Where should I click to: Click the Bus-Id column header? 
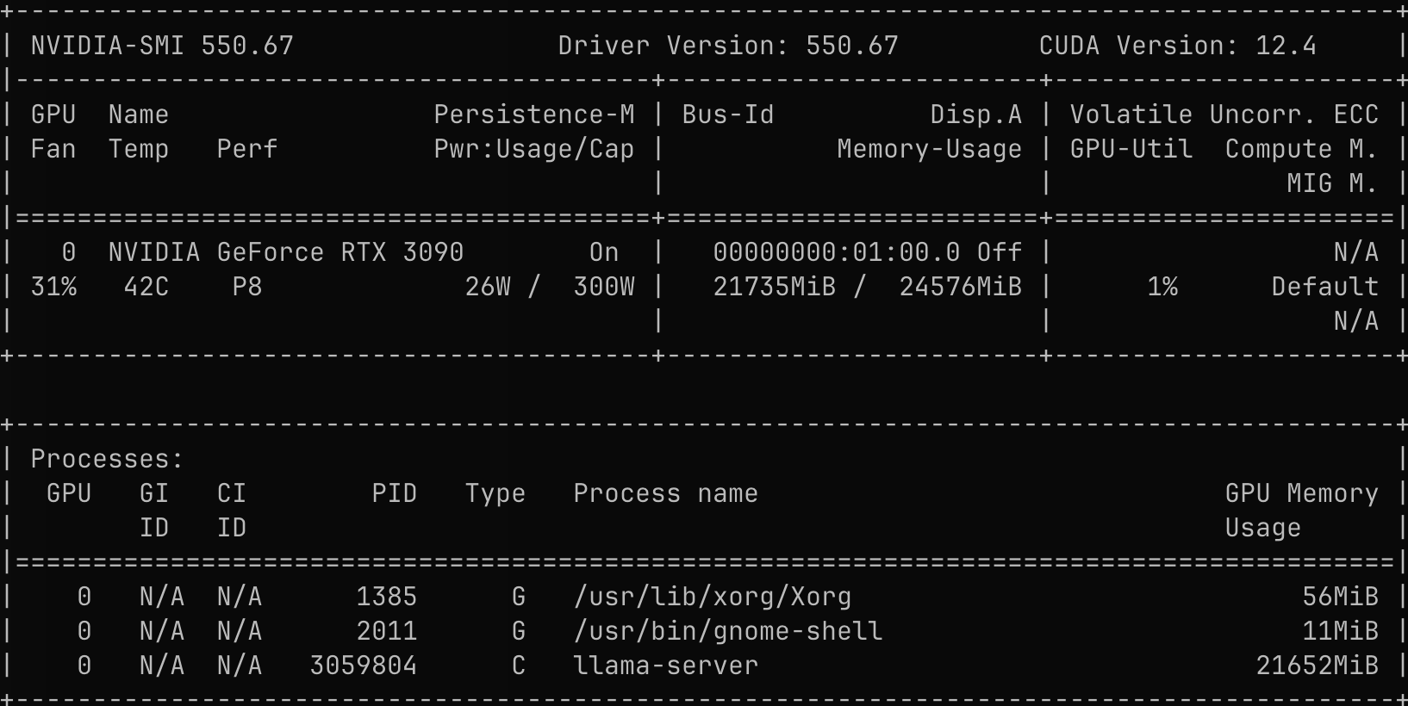(x=727, y=115)
